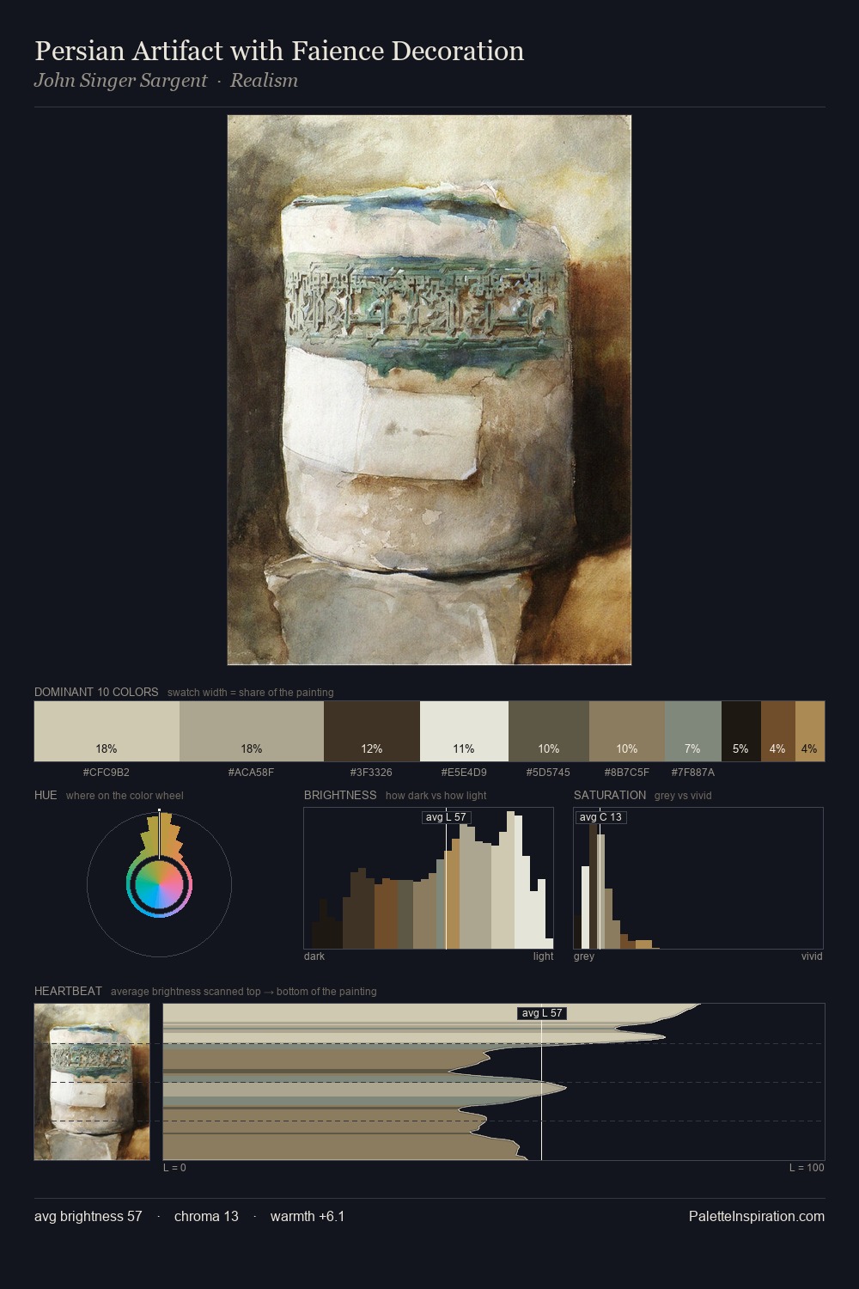Click the hex code label '#ACA58F'
This screenshot has height=1289, width=859.
coord(252,773)
